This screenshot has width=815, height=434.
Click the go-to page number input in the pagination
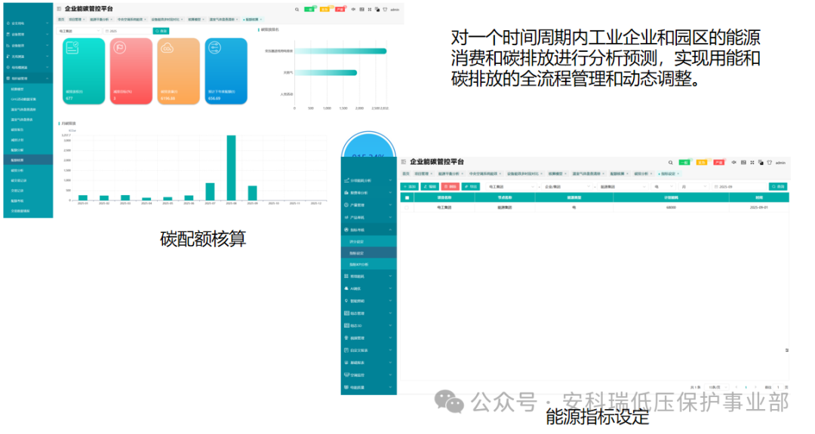point(778,387)
